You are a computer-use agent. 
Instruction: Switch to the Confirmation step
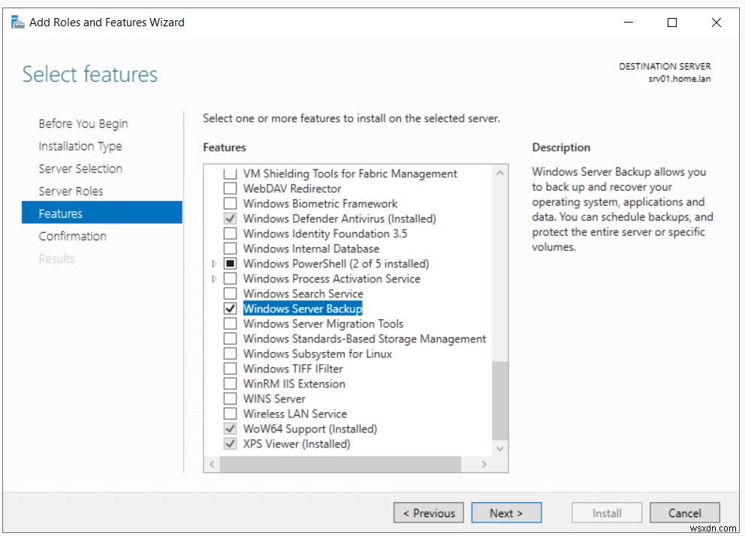[x=72, y=236]
